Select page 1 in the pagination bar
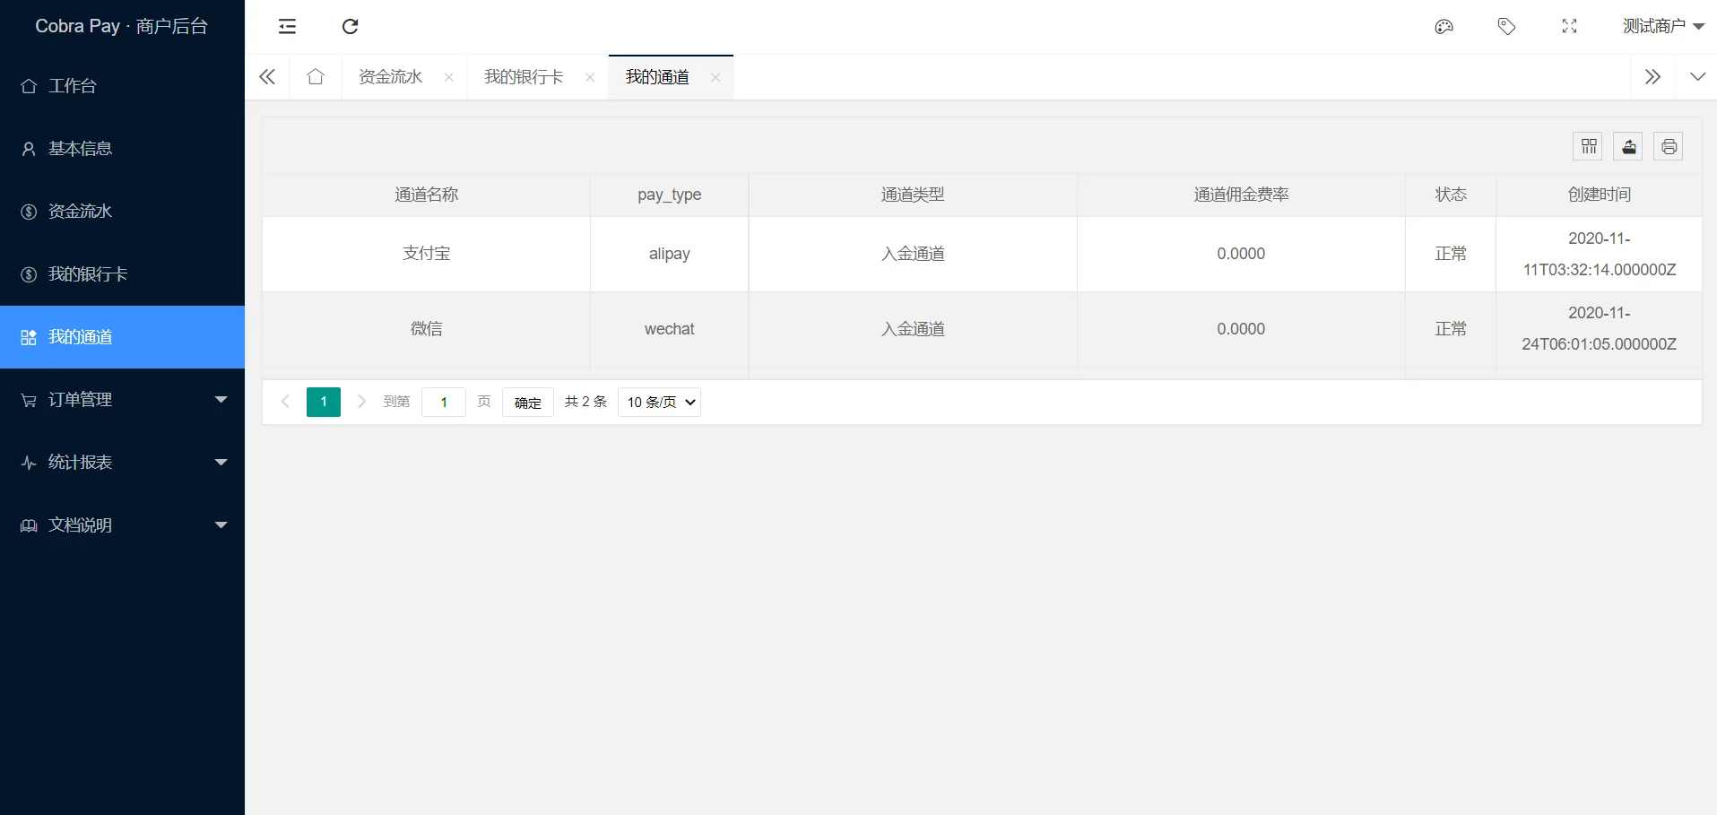The image size is (1717, 815). pos(323,402)
